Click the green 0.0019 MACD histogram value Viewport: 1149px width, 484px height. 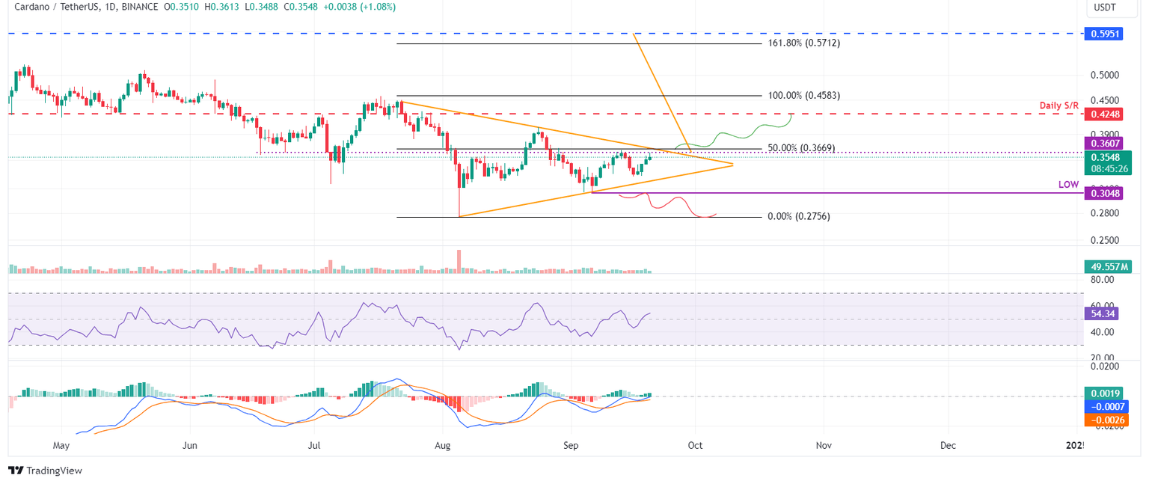tap(1105, 393)
